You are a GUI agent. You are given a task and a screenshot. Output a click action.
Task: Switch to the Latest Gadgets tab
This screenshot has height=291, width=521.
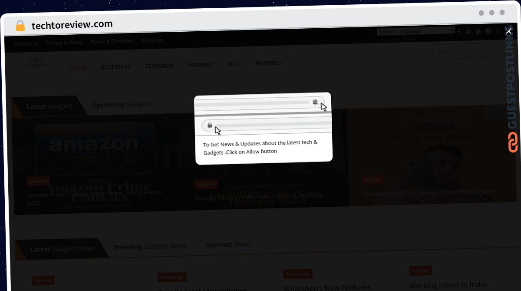[49, 106]
